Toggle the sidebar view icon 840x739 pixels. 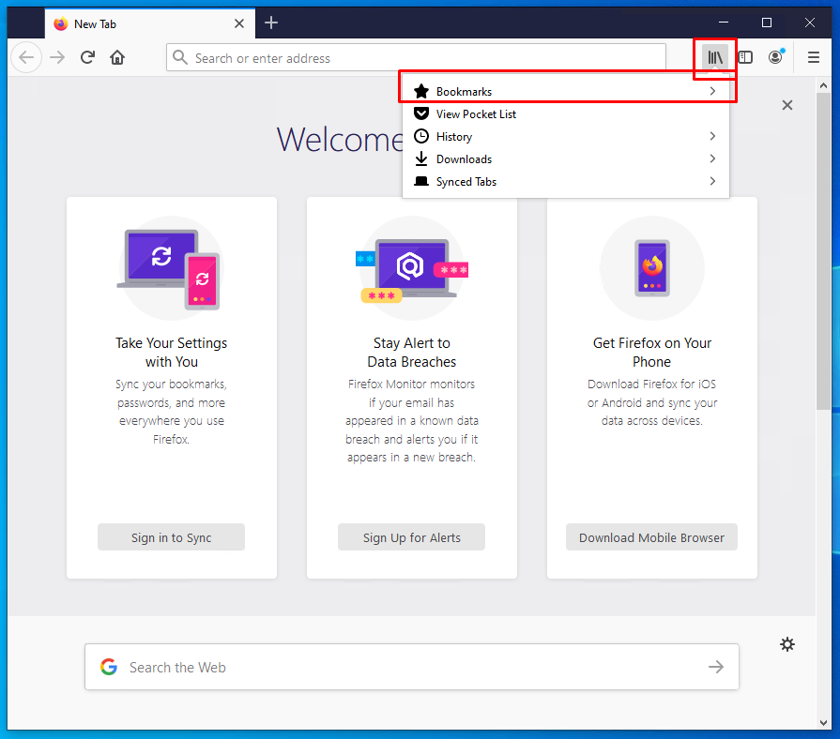[745, 57]
